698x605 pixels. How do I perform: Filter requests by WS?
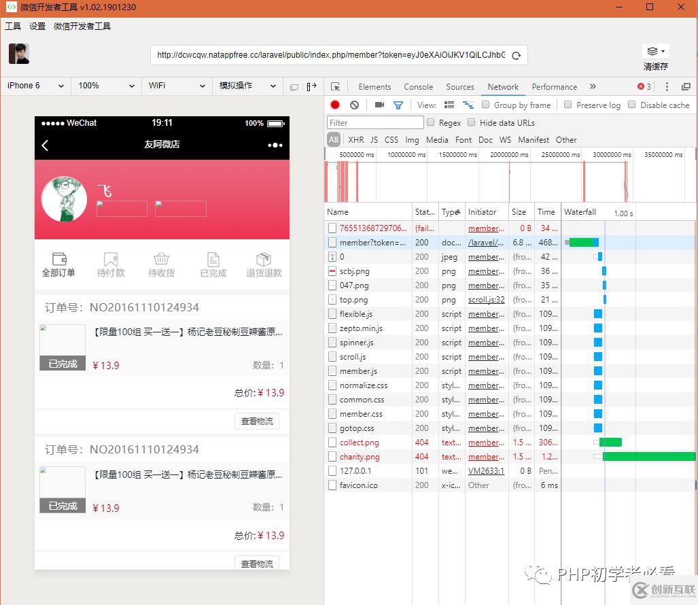click(x=505, y=140)
